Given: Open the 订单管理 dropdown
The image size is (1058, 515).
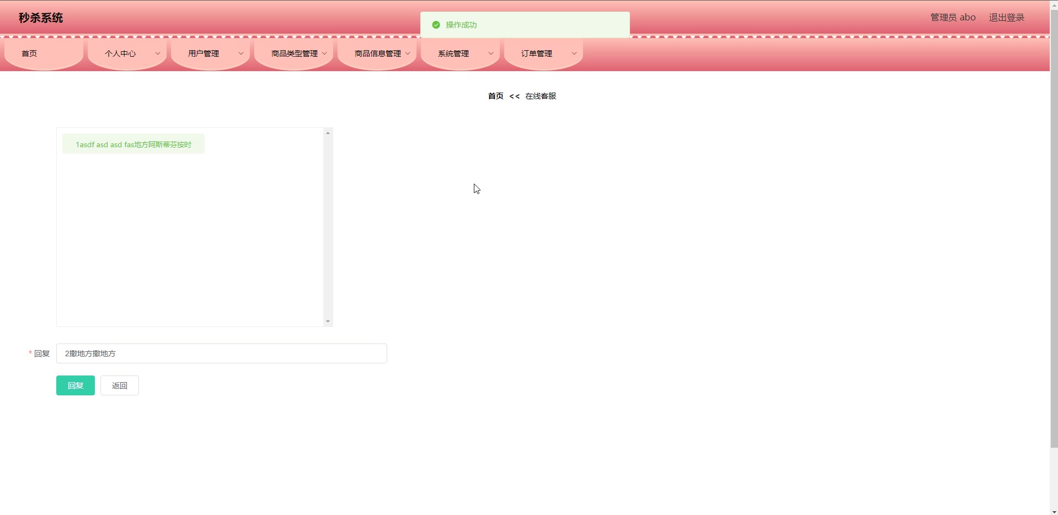Looking at the screenshot, I should click(543, 53).
